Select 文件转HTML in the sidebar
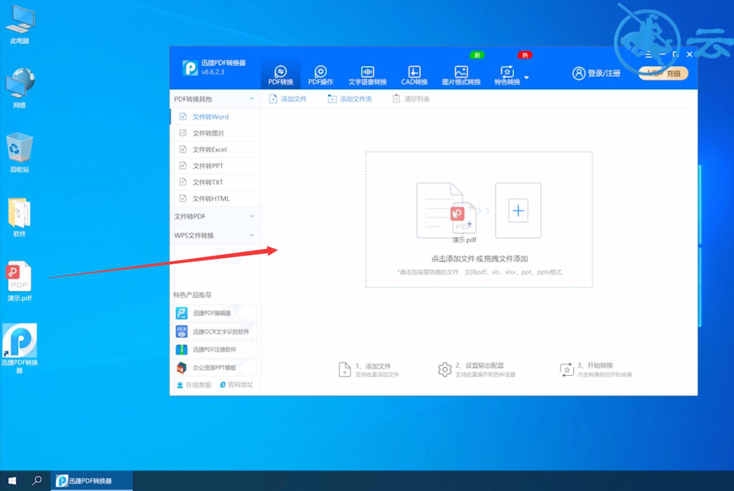This screenshot has width=734, height=491. [x=215, y=198]
